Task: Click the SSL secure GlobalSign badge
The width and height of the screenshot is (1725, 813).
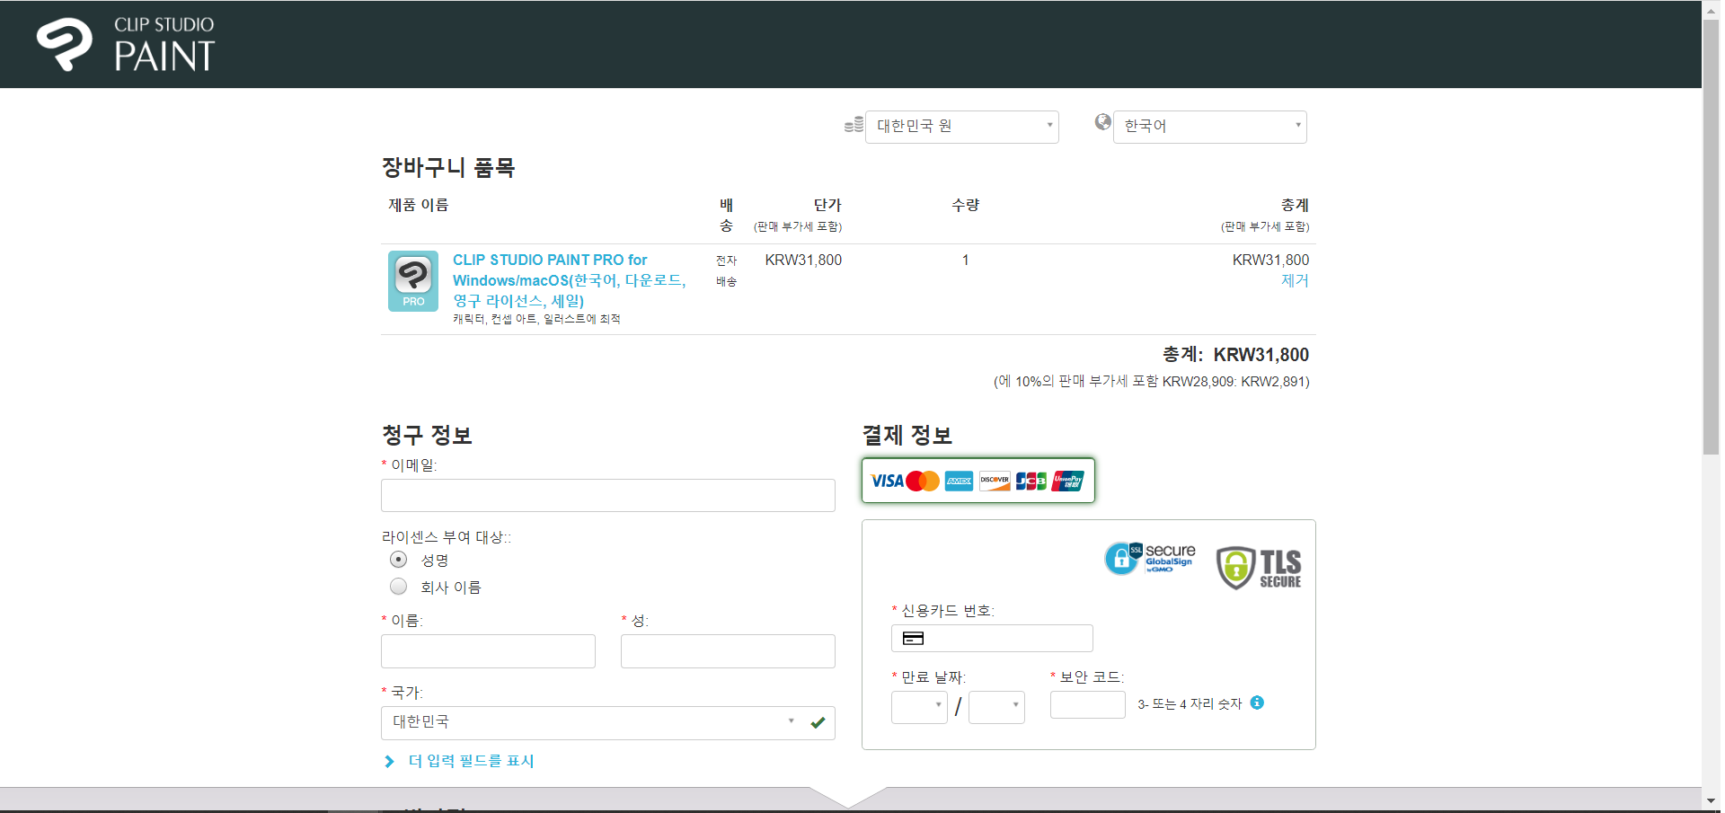Action: click(1150, 559)
